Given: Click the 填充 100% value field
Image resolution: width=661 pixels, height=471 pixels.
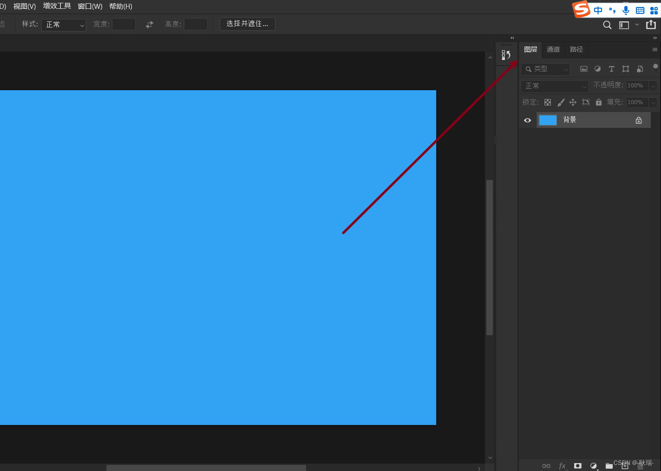Looking at the screenshot, I should pos(637,102).
